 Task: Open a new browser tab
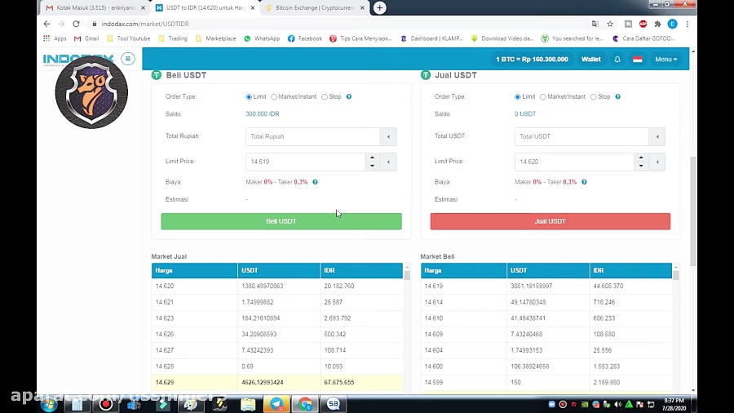[x=379, y=7]
